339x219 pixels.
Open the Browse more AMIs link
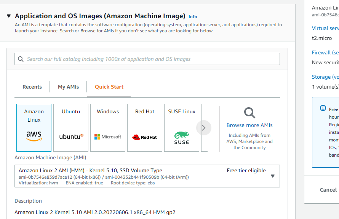(x=249, y=125)
